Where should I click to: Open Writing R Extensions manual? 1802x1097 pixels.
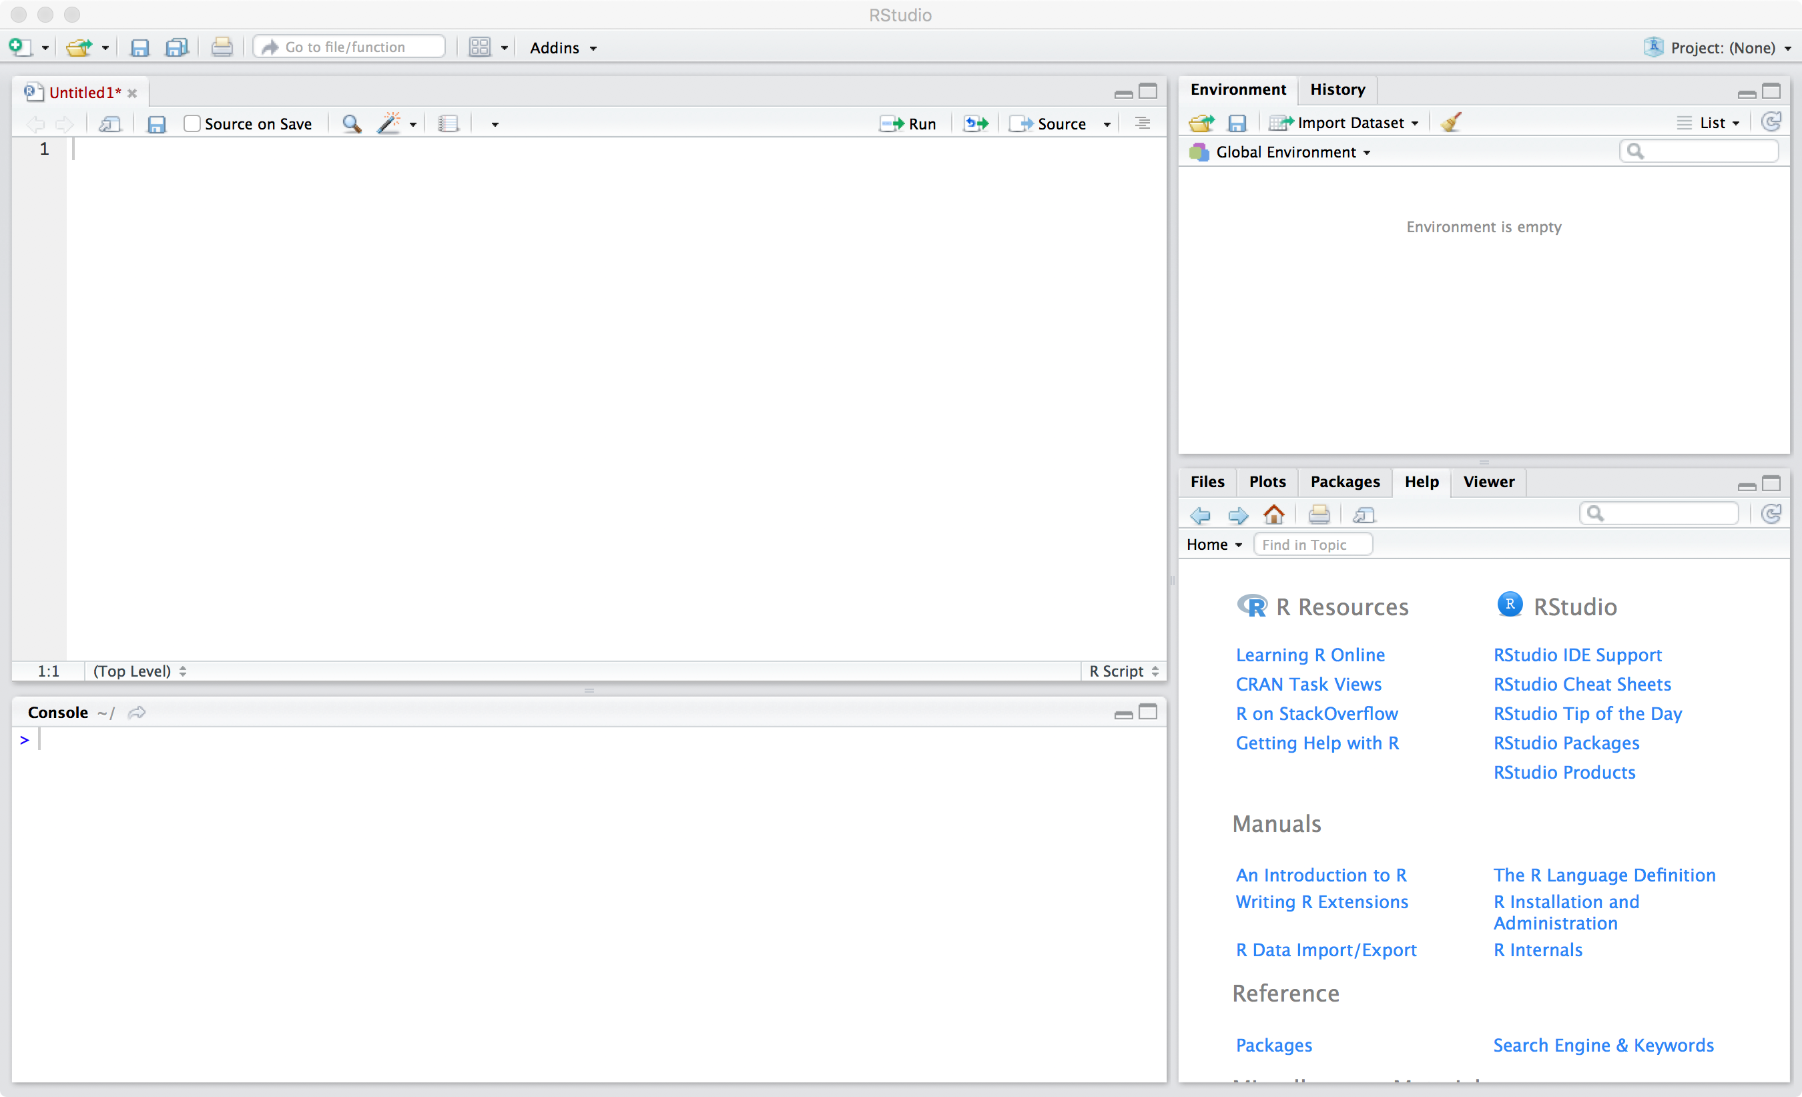(x=1322, y=901)
